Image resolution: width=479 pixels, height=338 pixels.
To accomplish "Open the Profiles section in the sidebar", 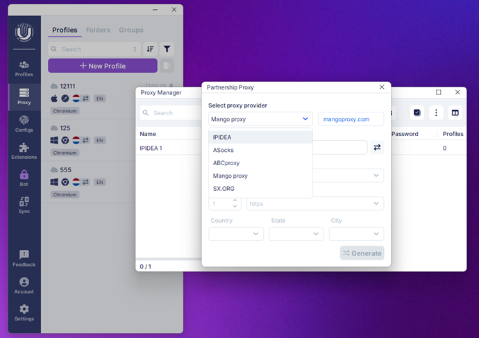I will point(24,69).
